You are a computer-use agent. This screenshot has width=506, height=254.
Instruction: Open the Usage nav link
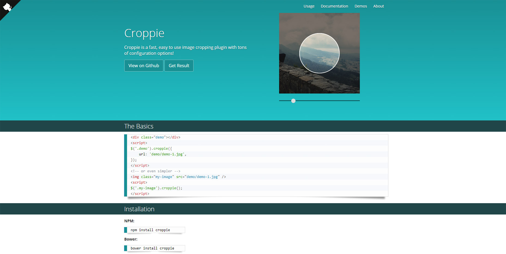tap(309, 6)
